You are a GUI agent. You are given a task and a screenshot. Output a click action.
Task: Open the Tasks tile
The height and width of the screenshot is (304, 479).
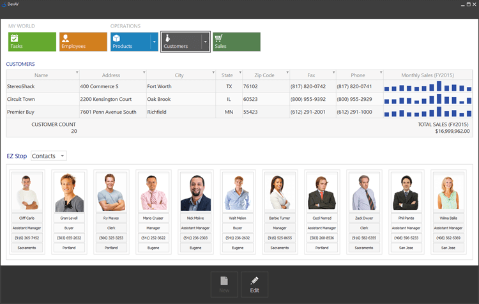pos(32,42)
